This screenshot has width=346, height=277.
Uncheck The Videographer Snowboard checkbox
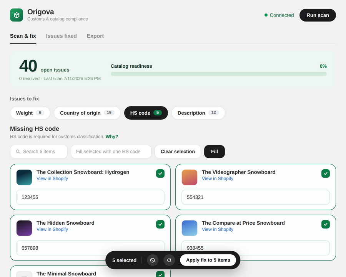click(x=326, y=174)
